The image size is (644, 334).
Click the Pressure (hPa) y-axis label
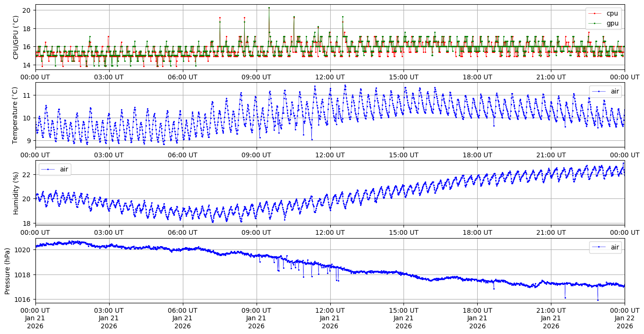8,271
